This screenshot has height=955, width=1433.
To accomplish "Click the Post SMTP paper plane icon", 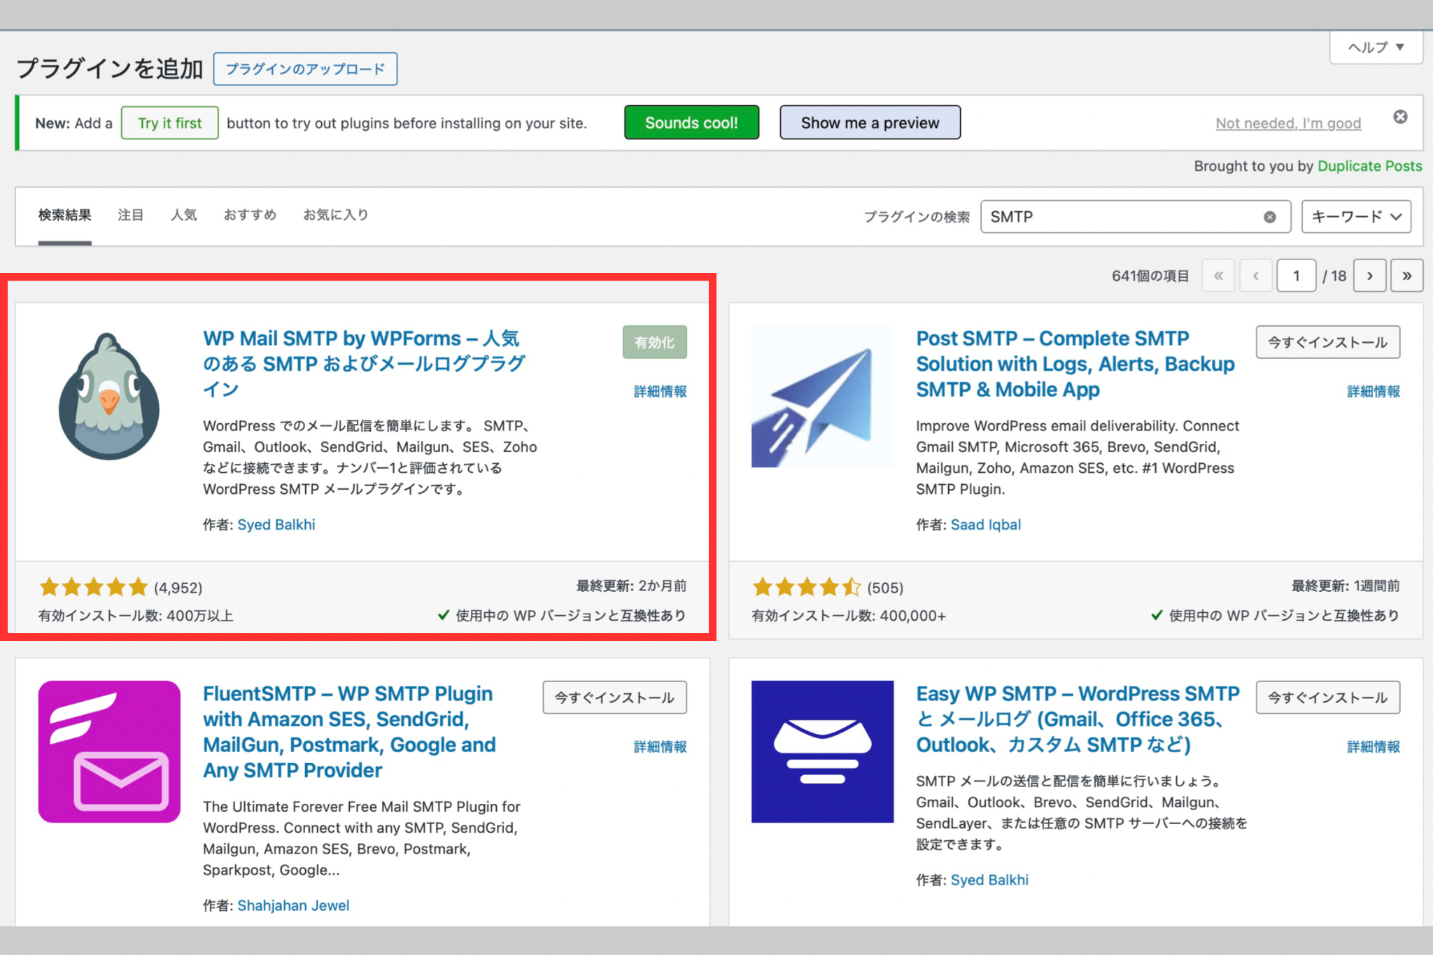I will [822, 396].
